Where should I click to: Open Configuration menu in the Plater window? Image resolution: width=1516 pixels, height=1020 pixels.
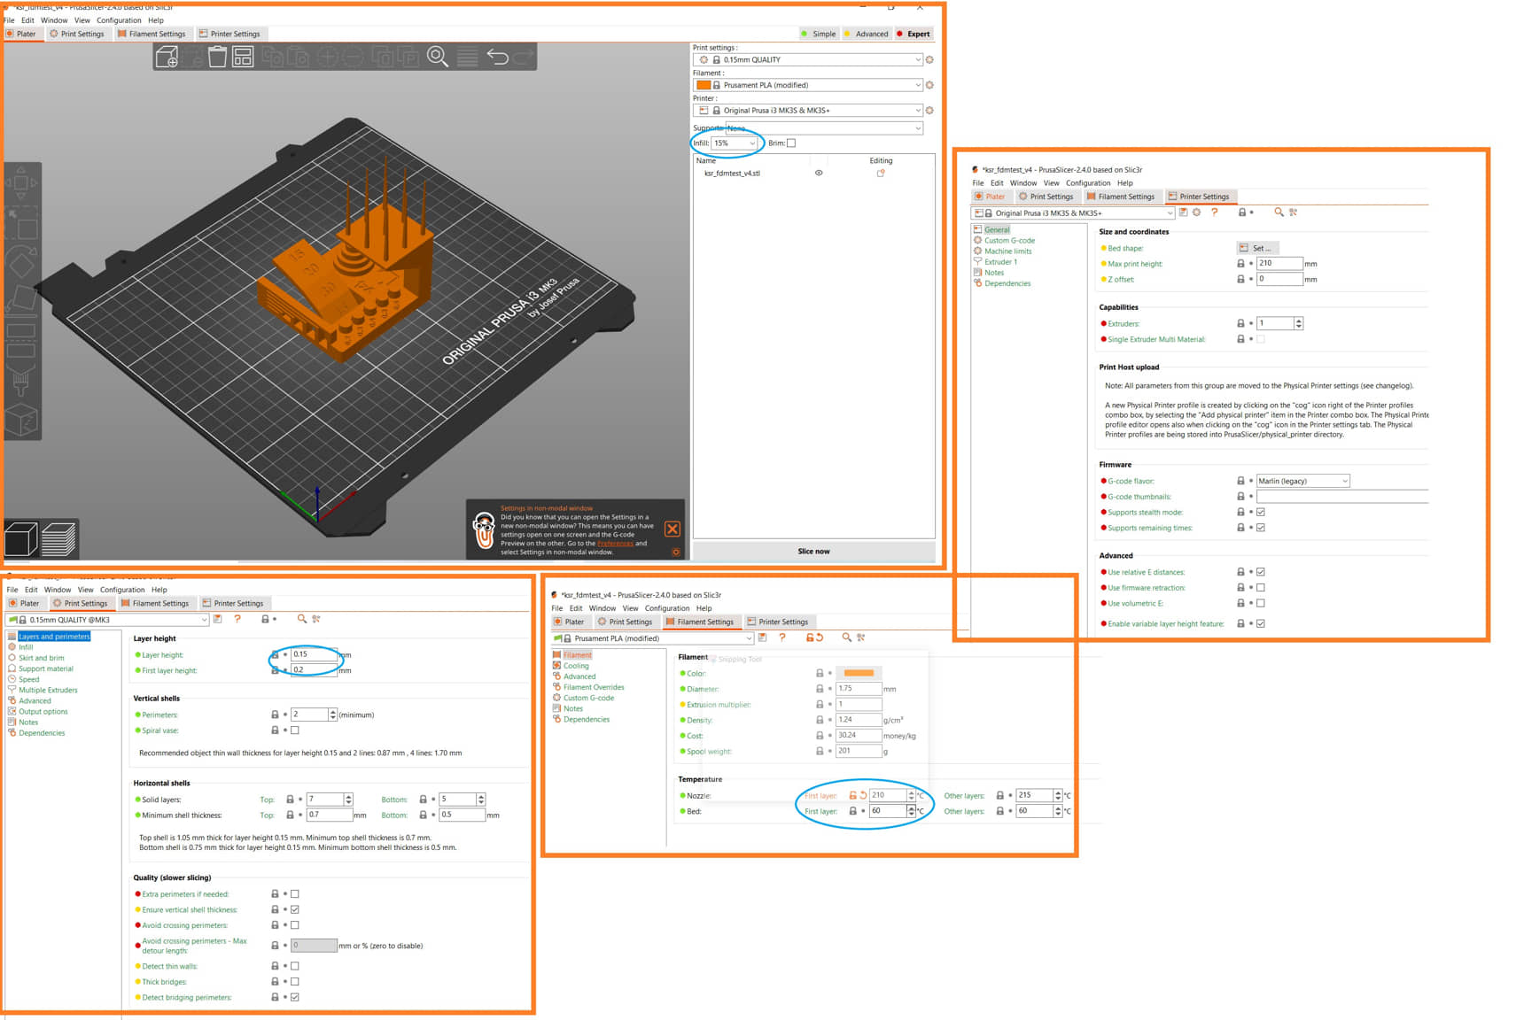(x=119, y=20)
